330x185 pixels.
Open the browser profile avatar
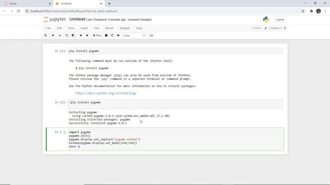tap(318, 11)
